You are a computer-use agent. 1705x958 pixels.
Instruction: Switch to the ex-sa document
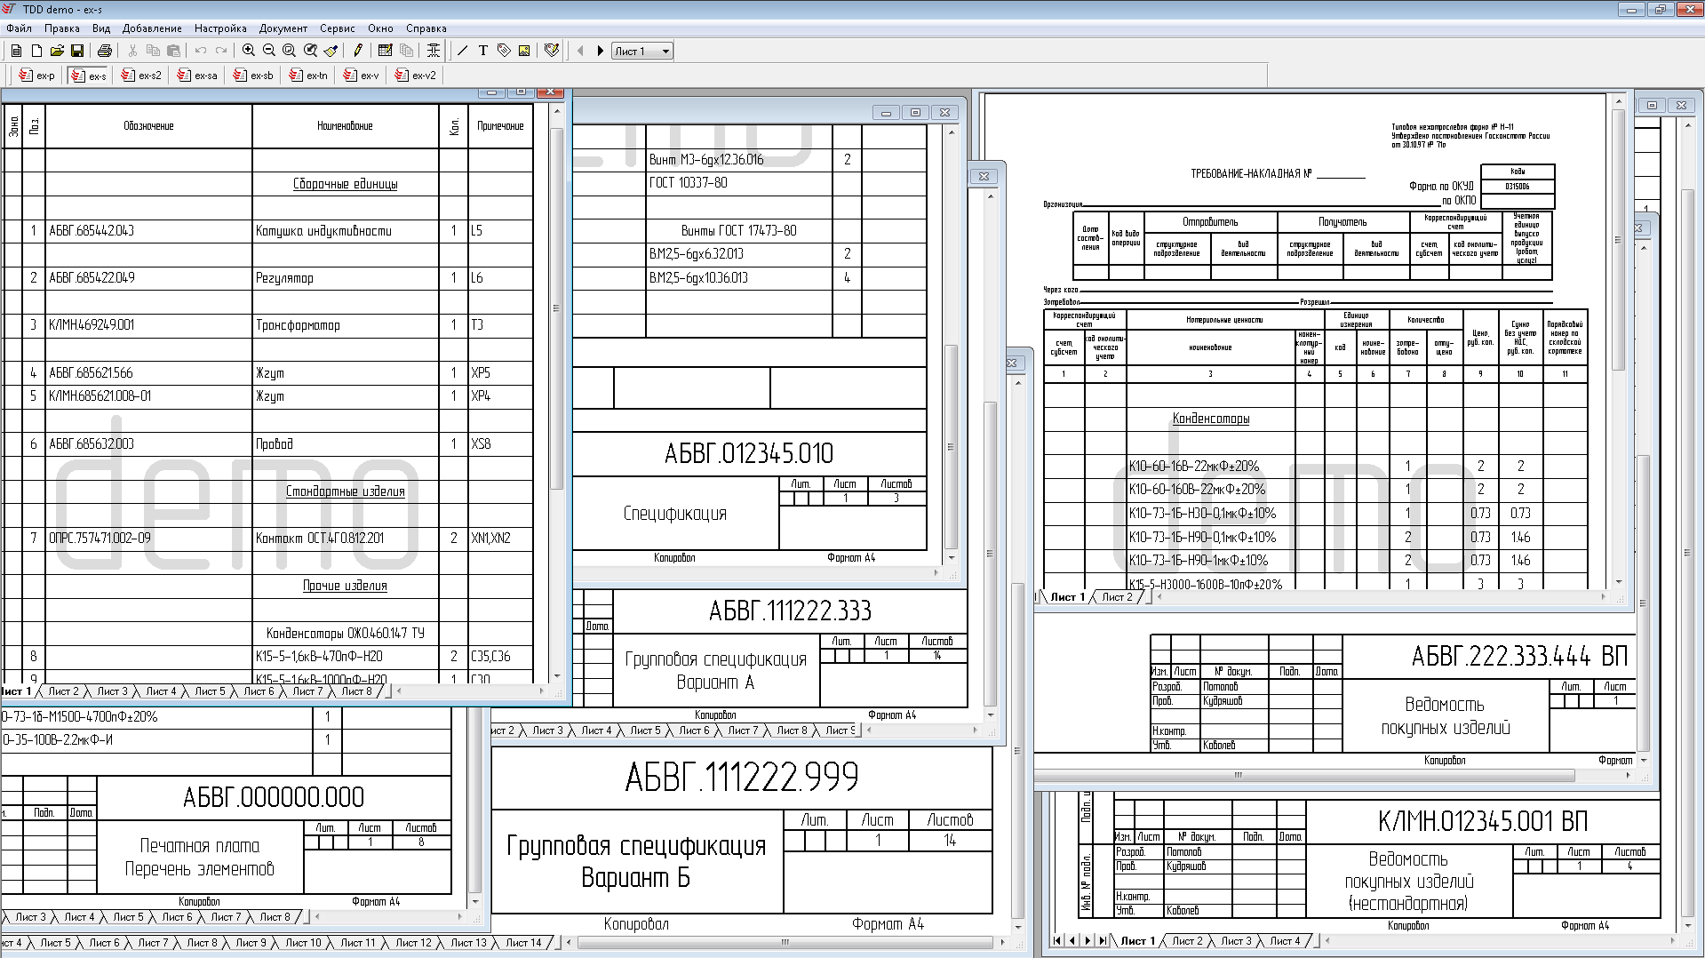pyautogui.click(x=197, y=76)
